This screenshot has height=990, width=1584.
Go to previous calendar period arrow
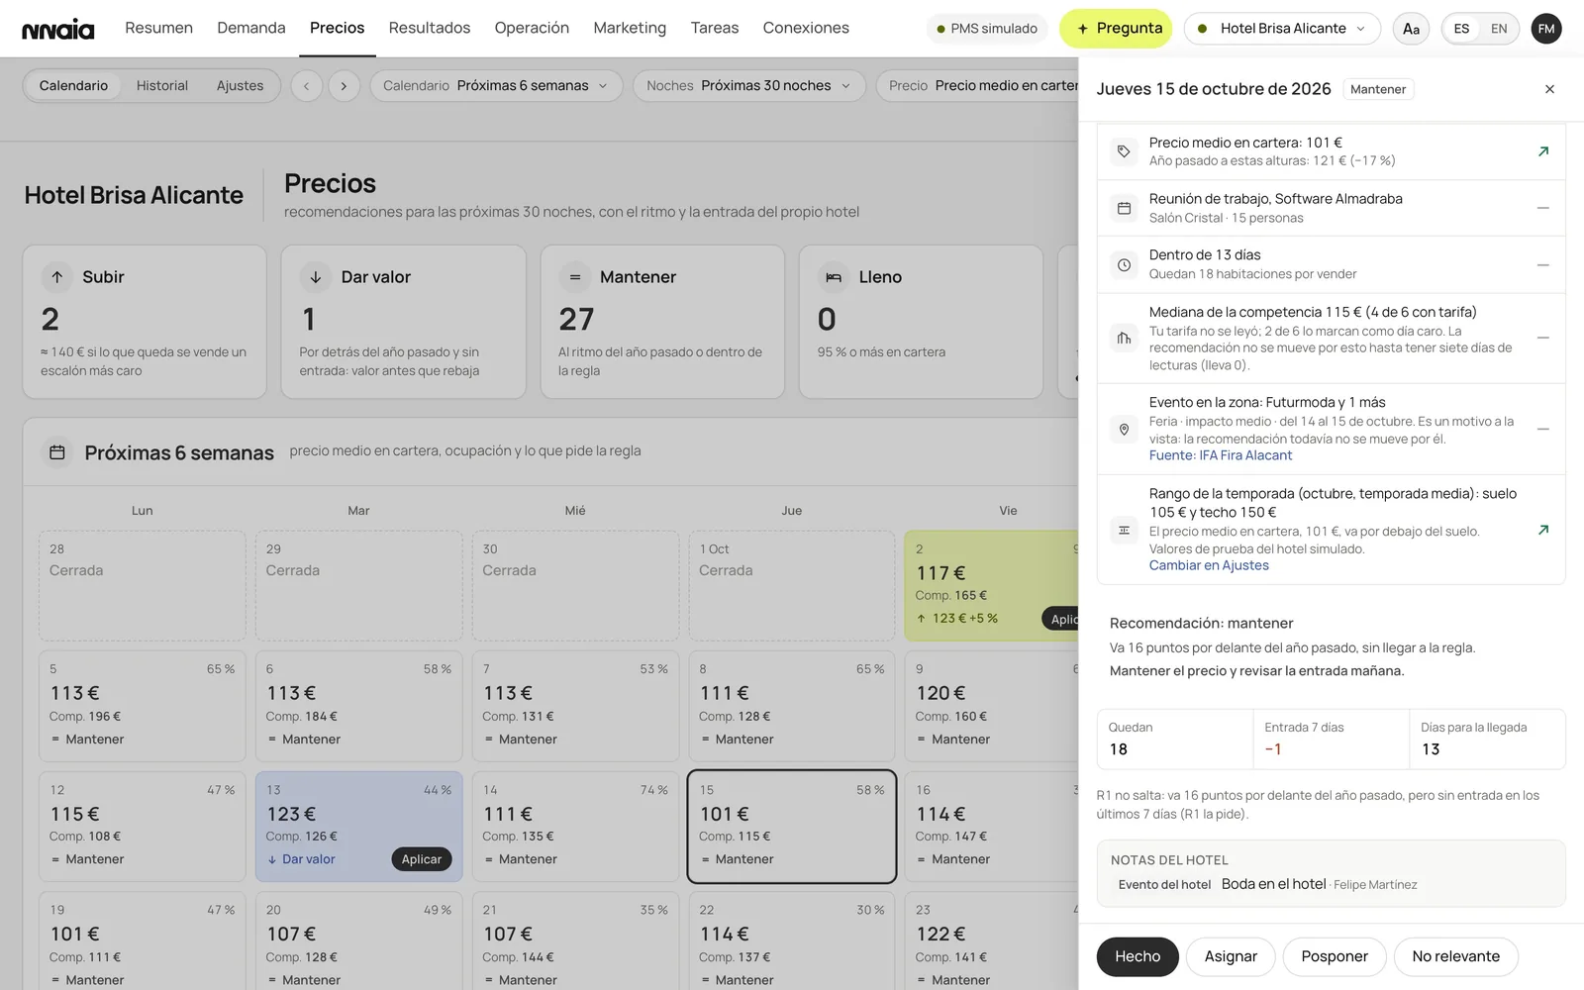coord(307,86)
